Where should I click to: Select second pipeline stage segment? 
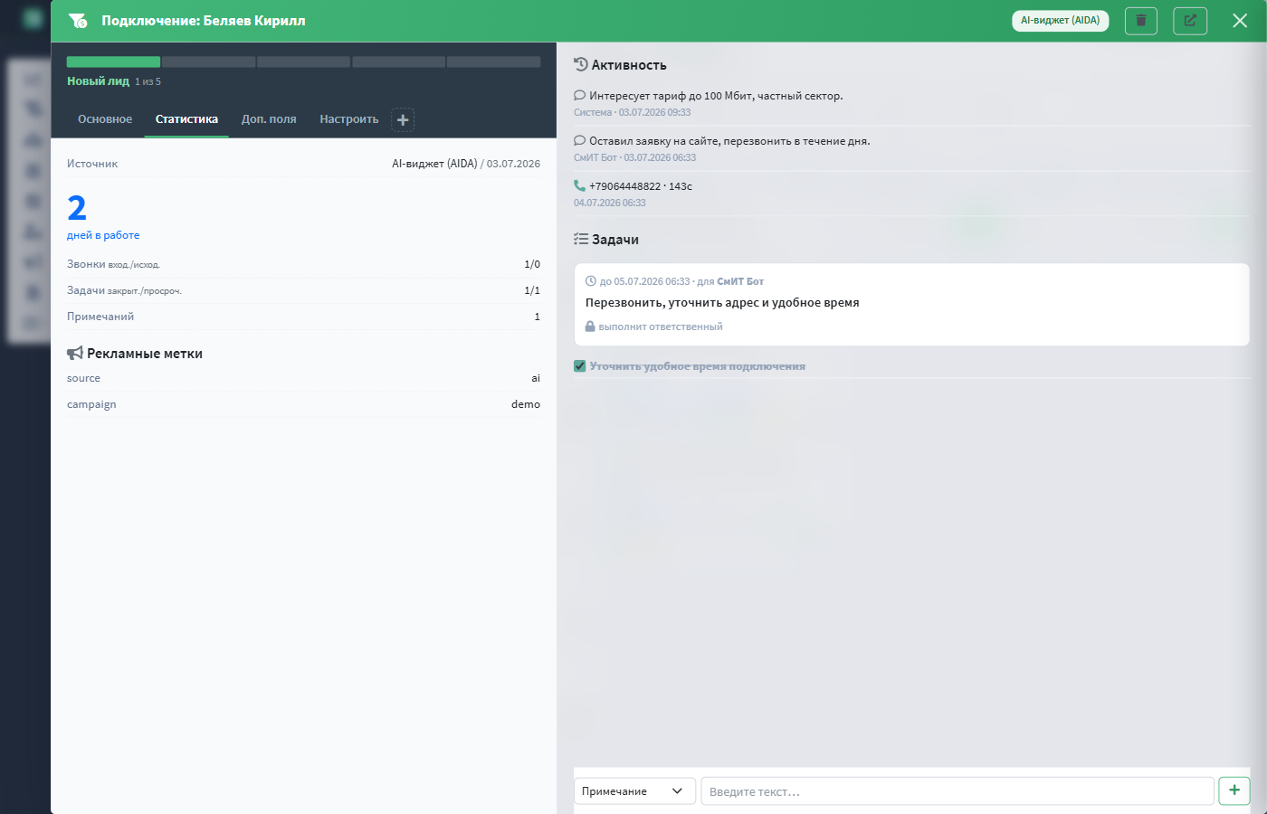(x=208, y=62)
